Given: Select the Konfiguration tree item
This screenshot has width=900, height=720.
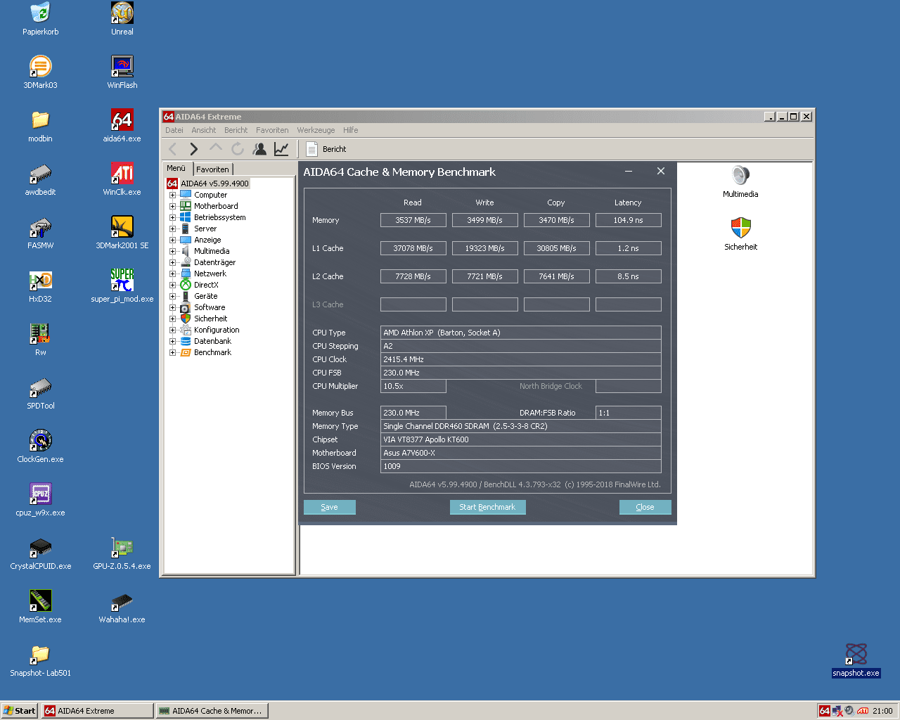Looking at the screenshot, I should pyautogui.click(x=217, y=330).
